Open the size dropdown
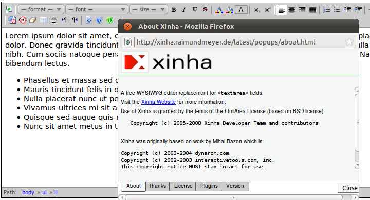This screenshot has height=200, width=370. (x=149, y=9)
